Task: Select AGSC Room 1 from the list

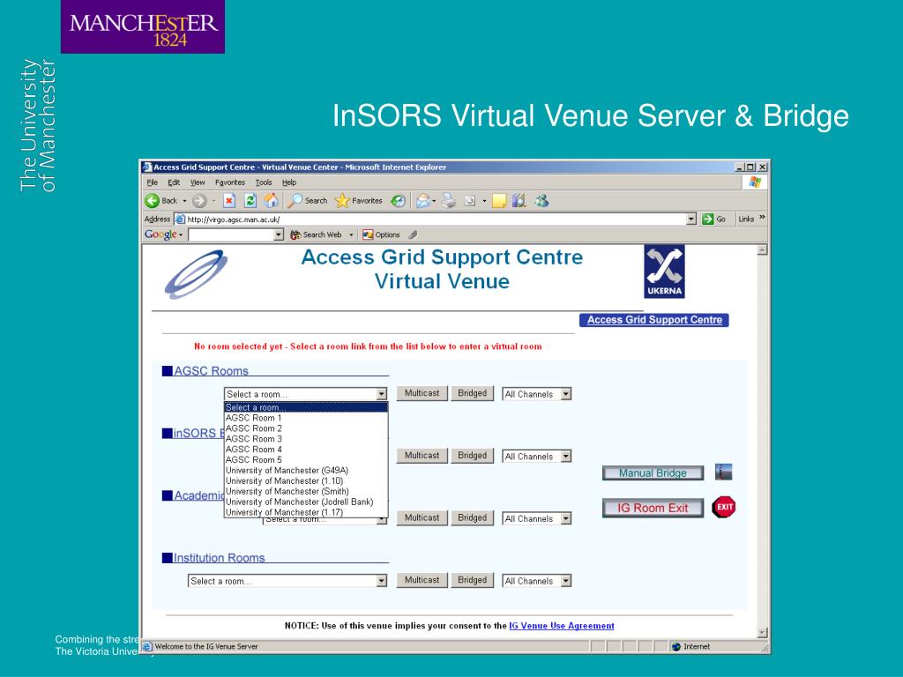Action: click(x=305, y=418)
